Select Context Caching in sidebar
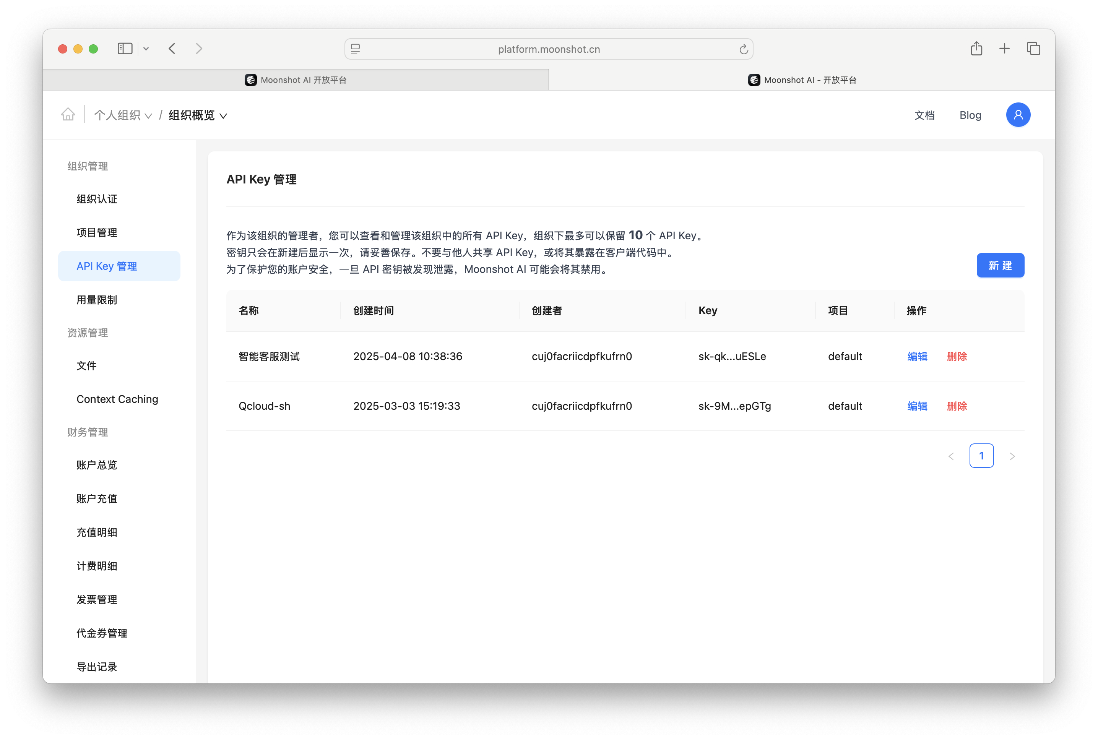The height and width of the screenshot is (740, 1098). pyautogui.click(x=117, y=399)
